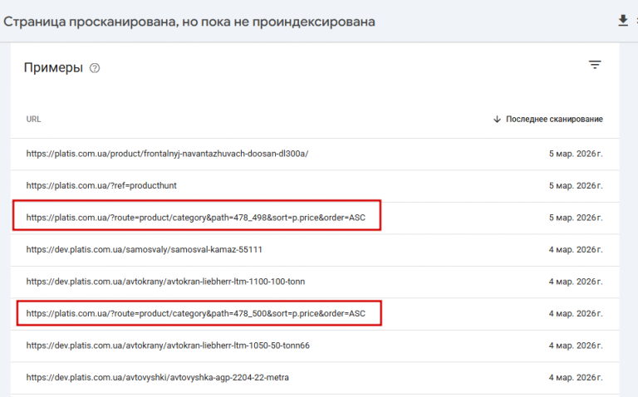
Task: Select URL with path=478_500
Action: [x=196, y=314]
